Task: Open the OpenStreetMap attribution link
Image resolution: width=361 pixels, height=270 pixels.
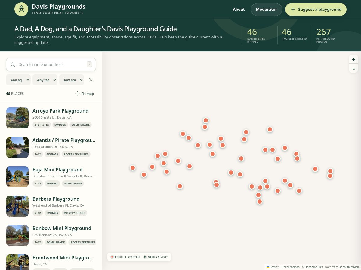Action: [x=349, y=267]
